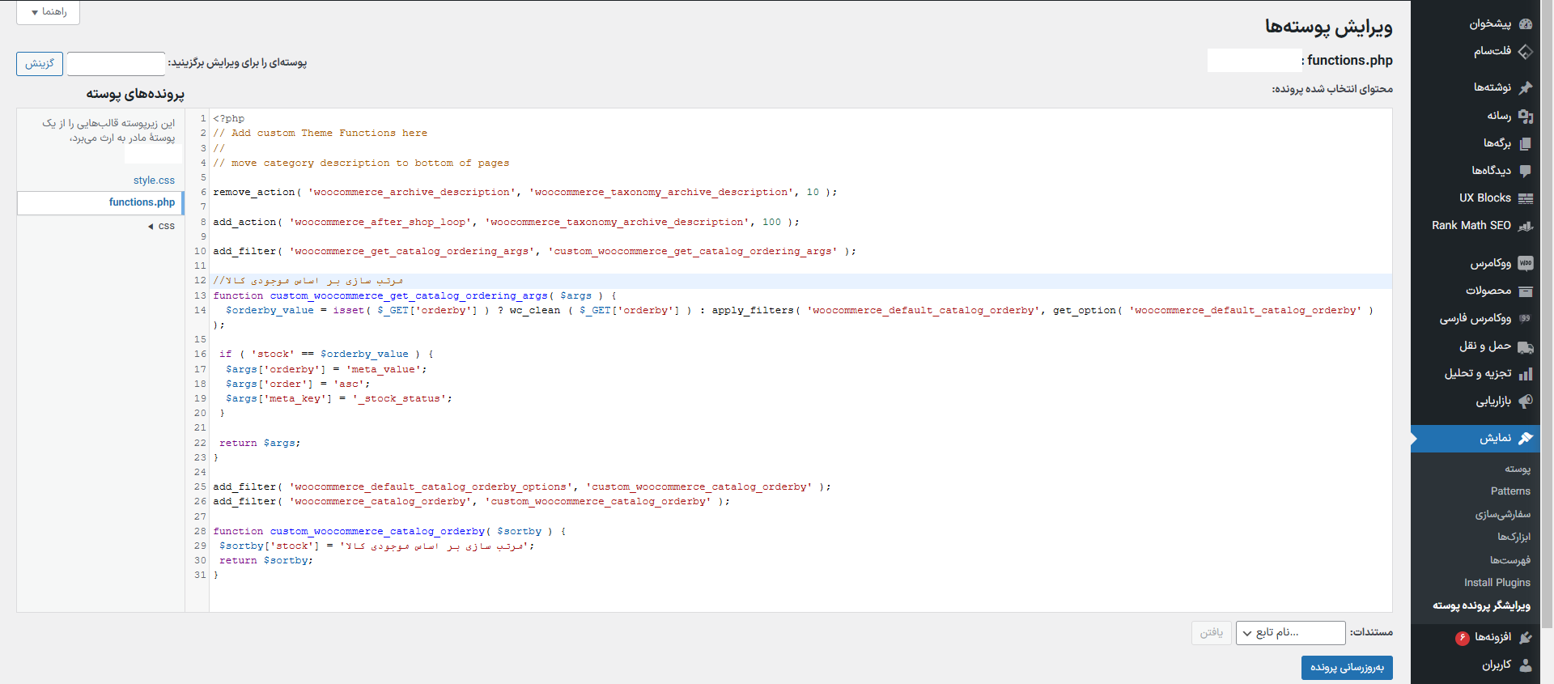
Task: Open the theme selection dropdown field
Action: (x=116, y=63)
